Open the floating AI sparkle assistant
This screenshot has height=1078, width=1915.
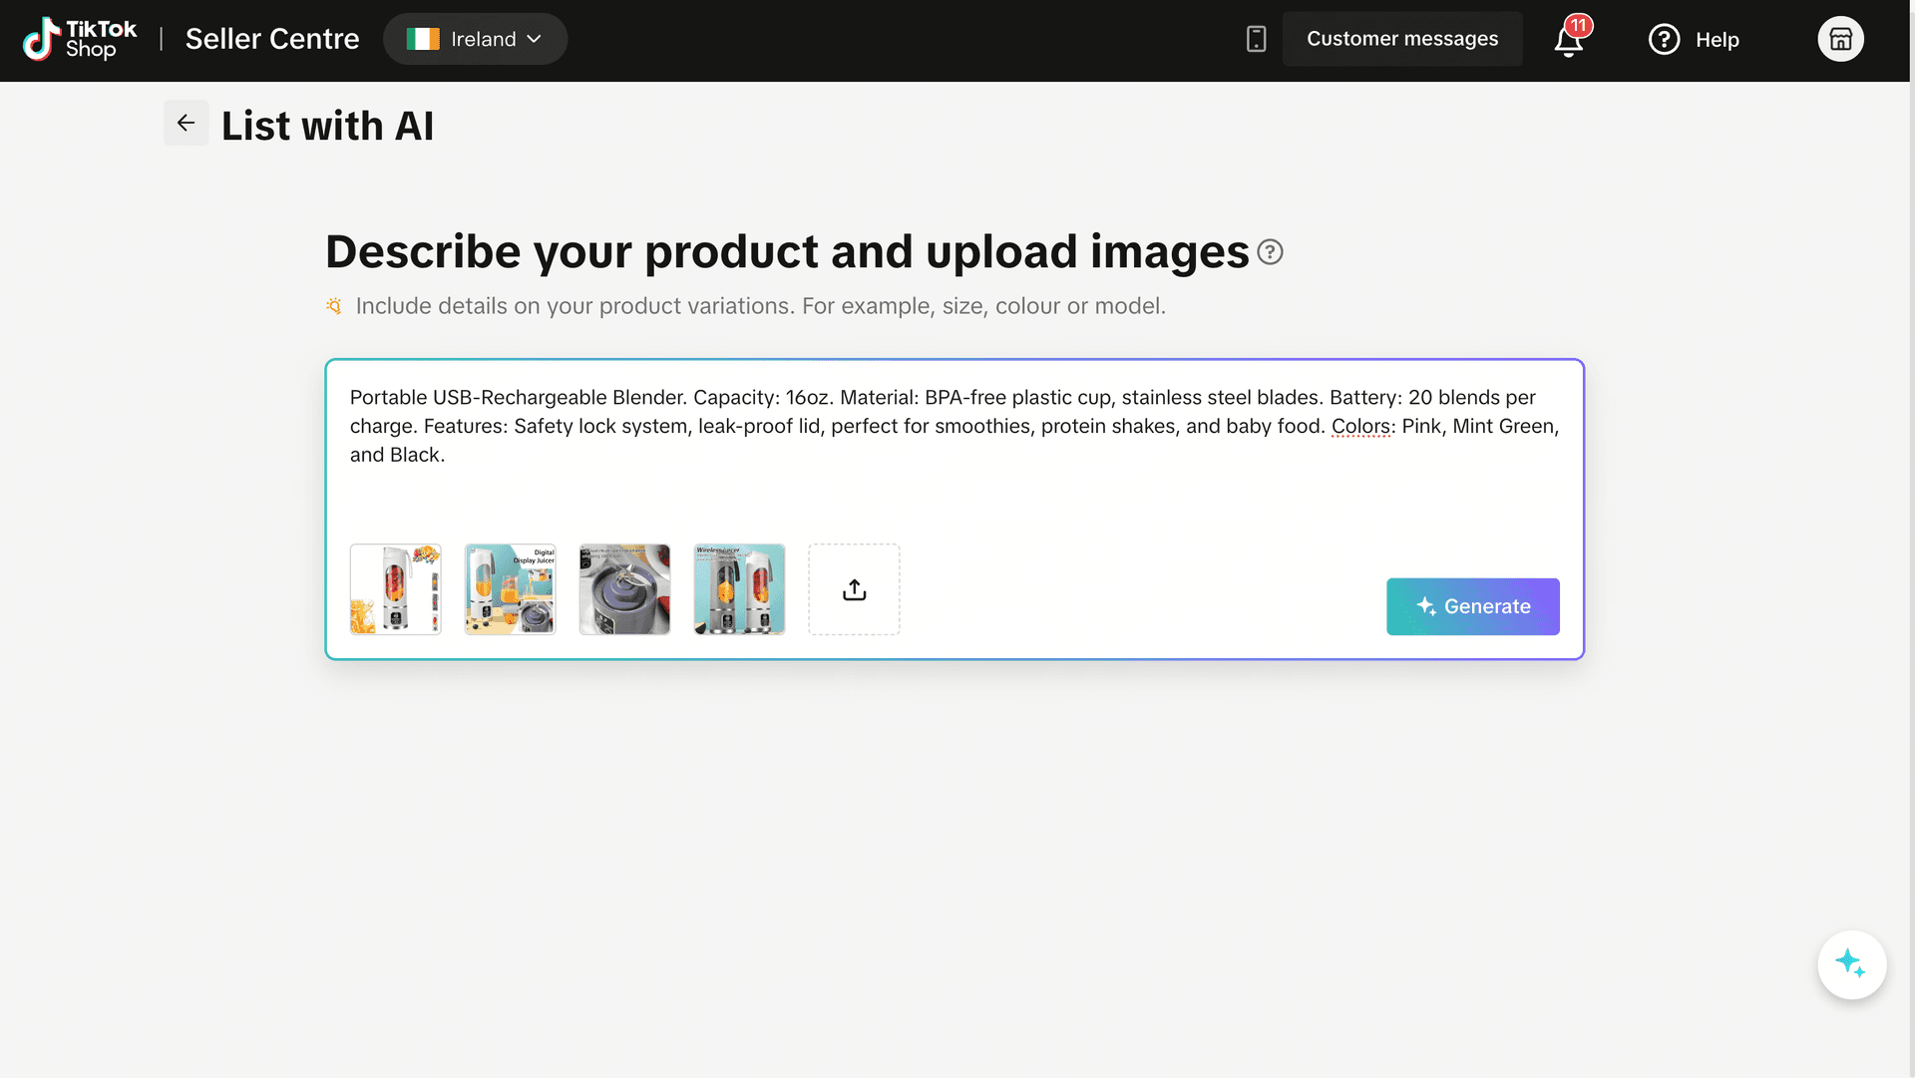click(1851, 964)
